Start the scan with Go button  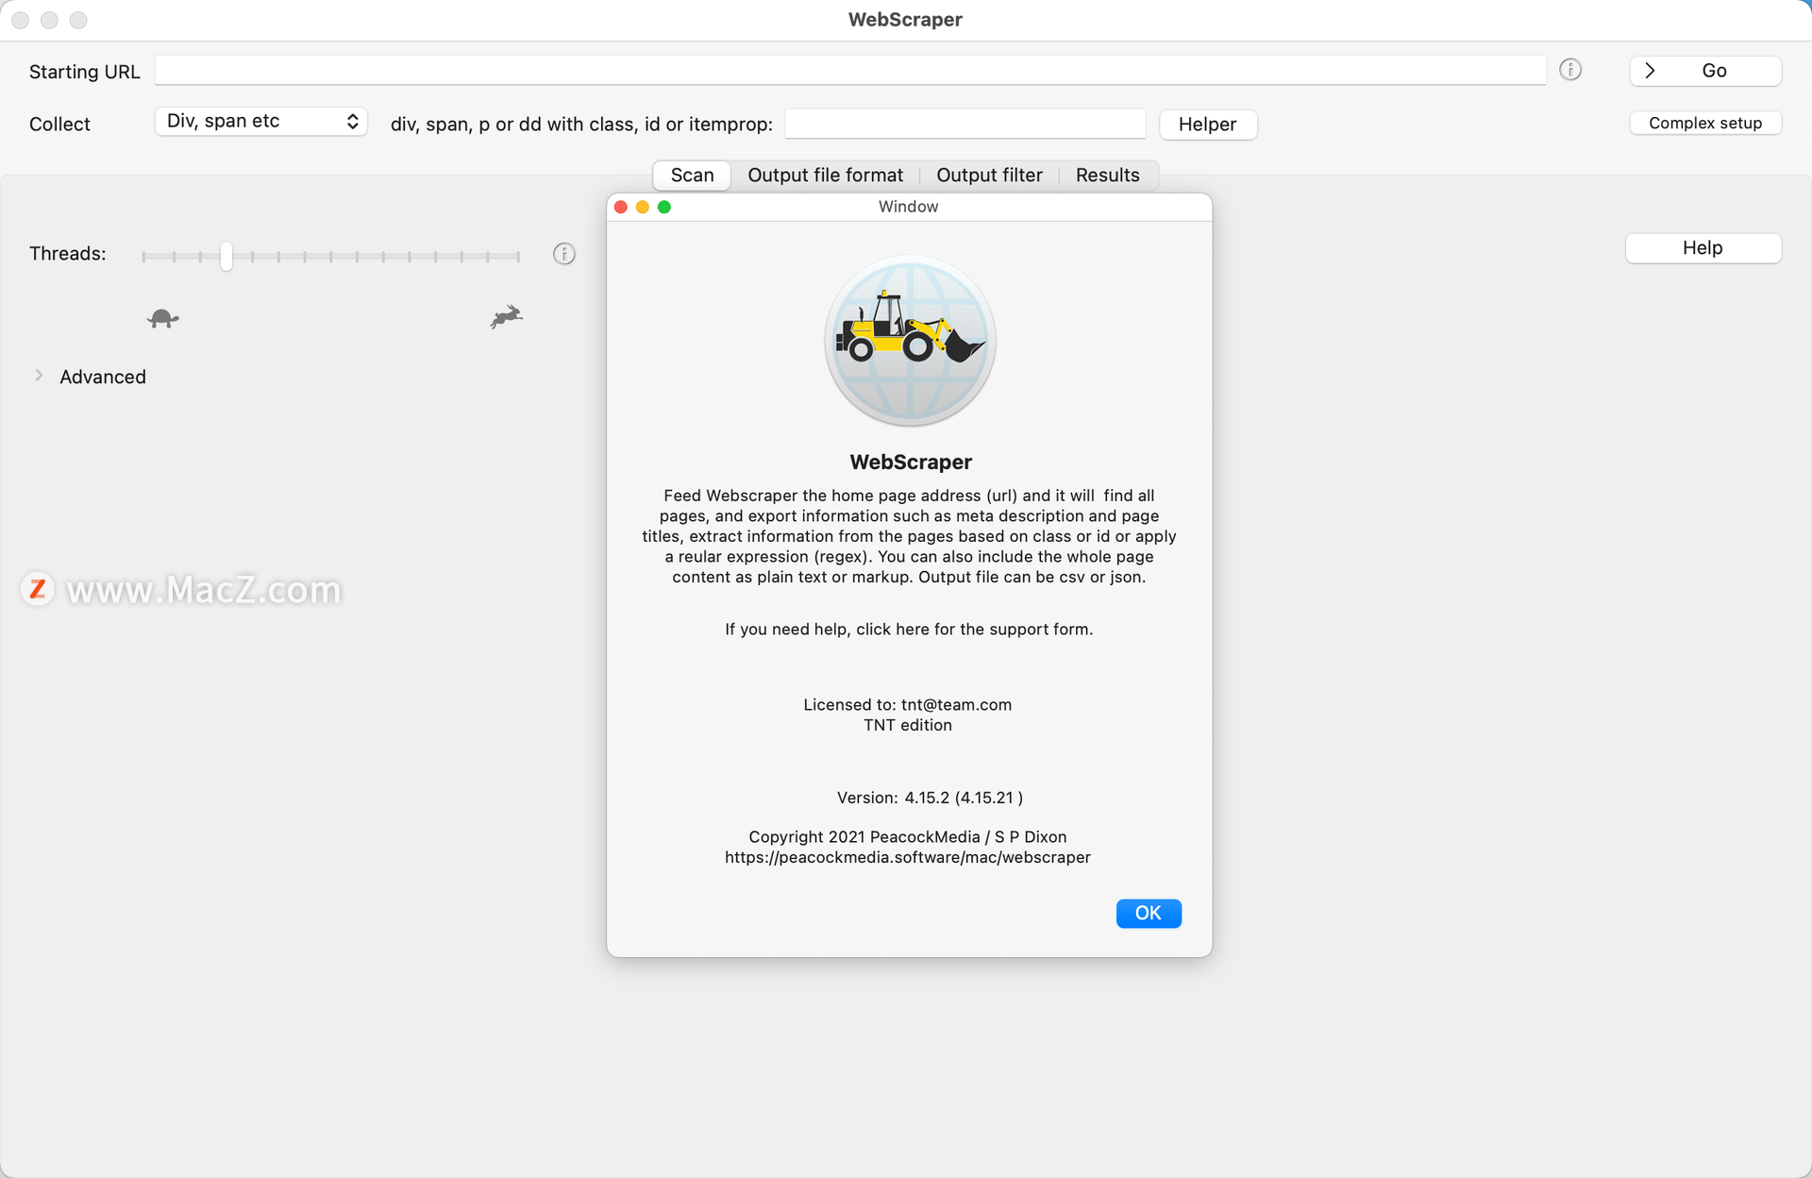(1705, 71)
